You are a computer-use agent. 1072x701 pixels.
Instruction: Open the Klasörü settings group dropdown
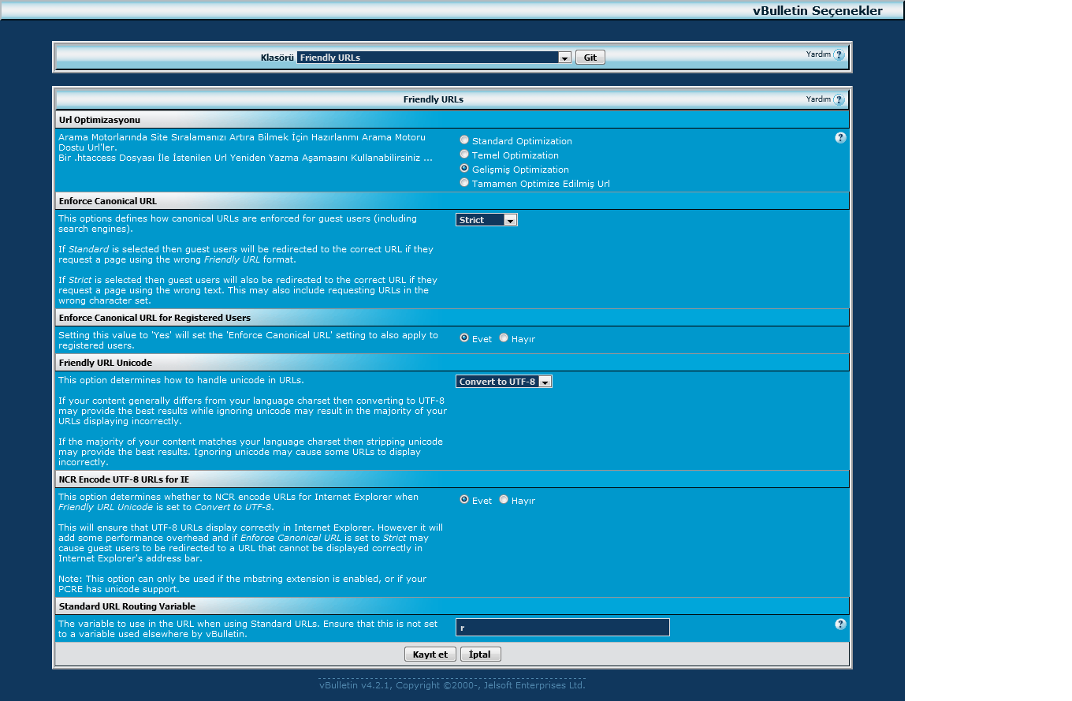tap(434, 58)
